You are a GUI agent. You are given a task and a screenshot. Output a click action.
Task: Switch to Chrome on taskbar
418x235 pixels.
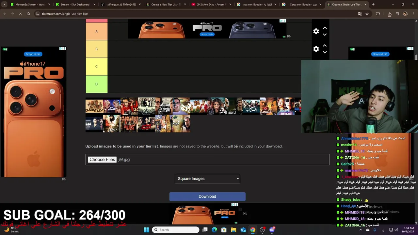[253, 230]
